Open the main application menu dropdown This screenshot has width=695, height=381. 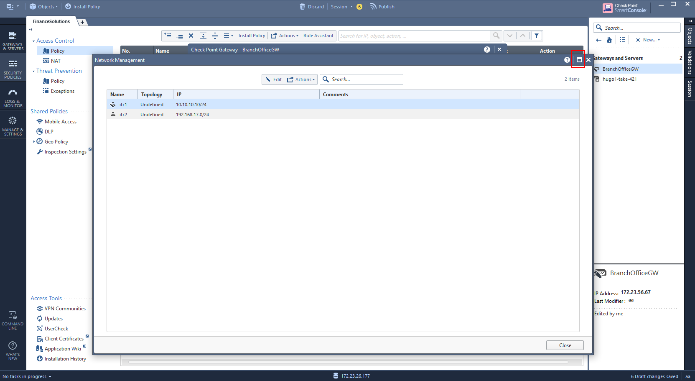[x=13, y=7]
